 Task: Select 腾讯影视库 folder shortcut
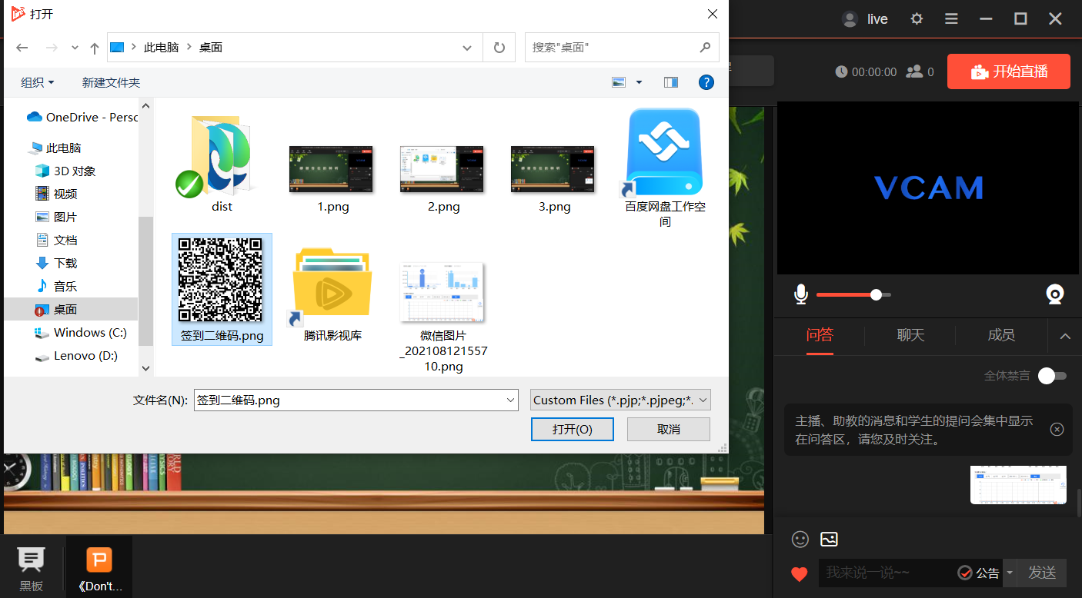pos(332,294)
